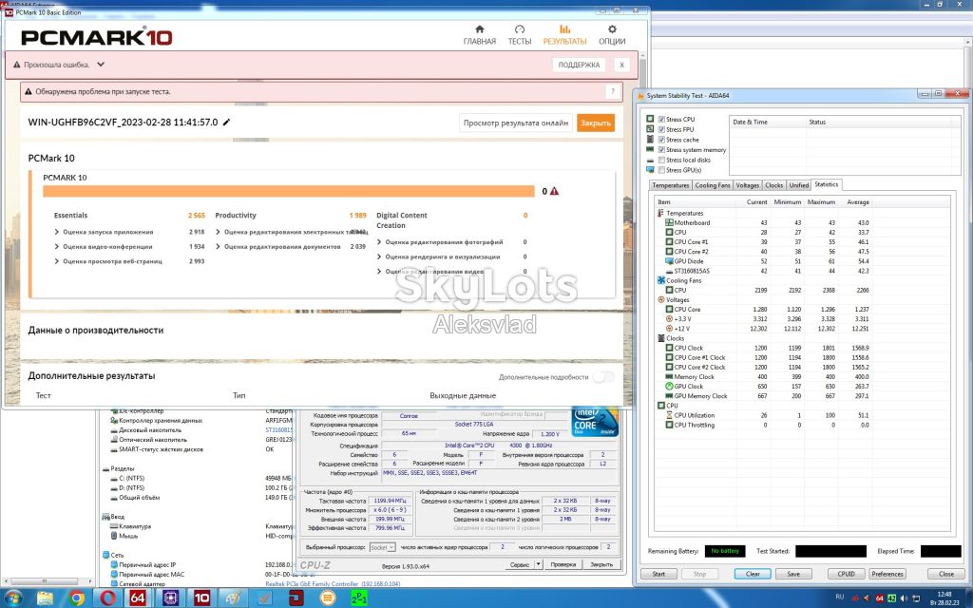
Task: Uncheck Stress CPU checkbox
Action: 661,119
